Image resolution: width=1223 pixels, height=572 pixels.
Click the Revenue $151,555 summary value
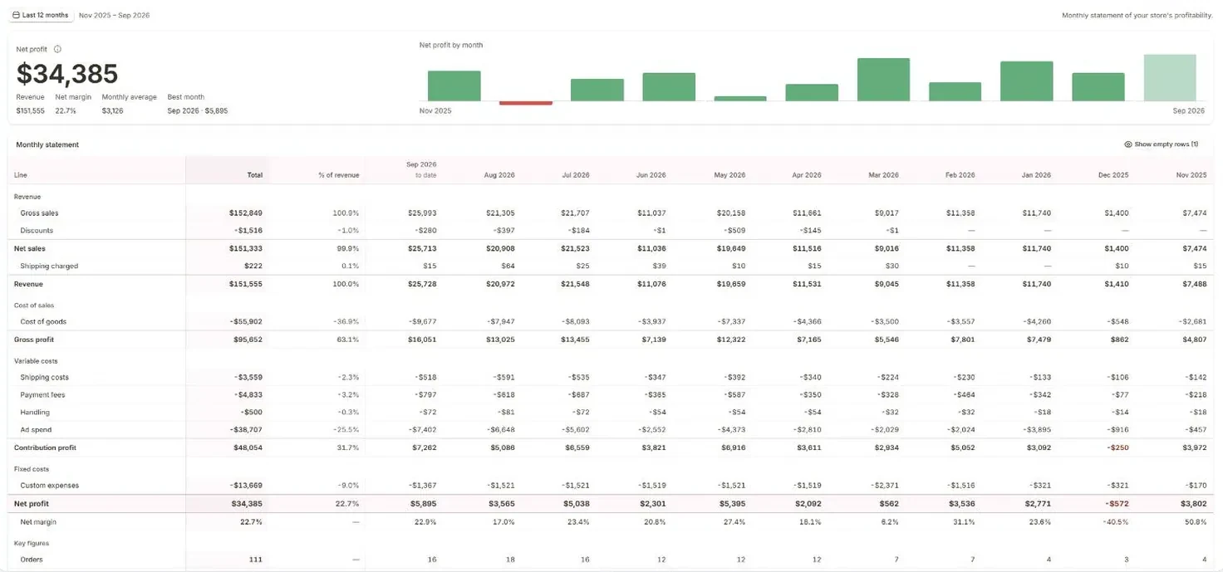point(31,110)
